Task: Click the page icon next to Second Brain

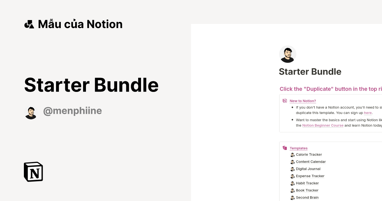Action: 293,197
